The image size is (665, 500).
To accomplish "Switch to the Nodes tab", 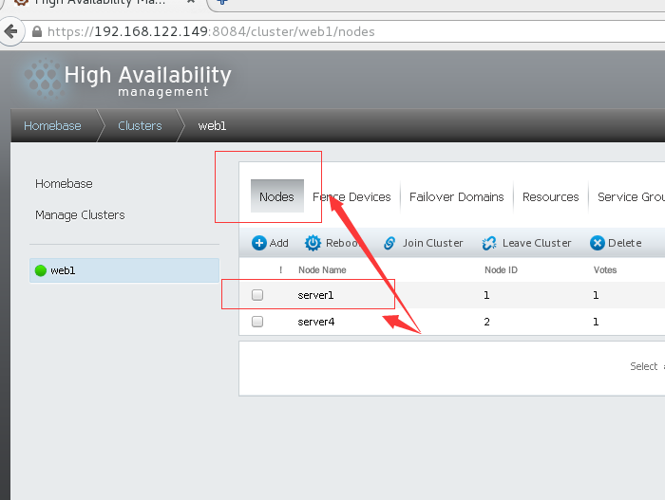I will [277, 196].
